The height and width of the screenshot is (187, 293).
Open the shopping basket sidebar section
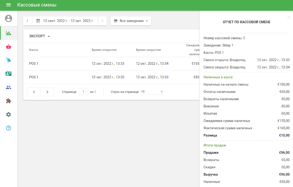click(8, 46)
